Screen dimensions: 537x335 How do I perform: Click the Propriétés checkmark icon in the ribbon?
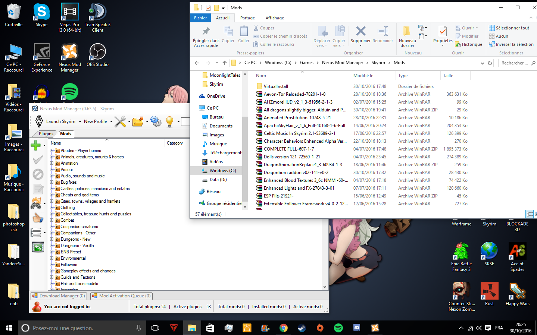coord(443,31)
